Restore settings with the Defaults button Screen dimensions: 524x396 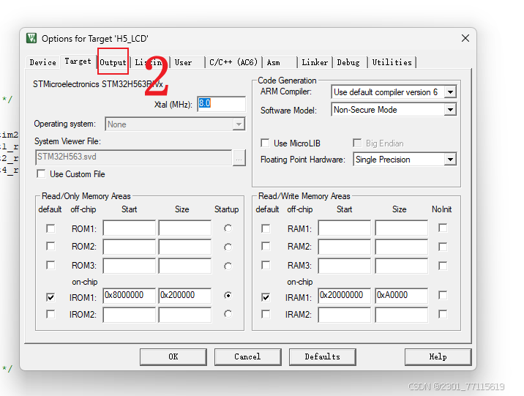[323, 357]
